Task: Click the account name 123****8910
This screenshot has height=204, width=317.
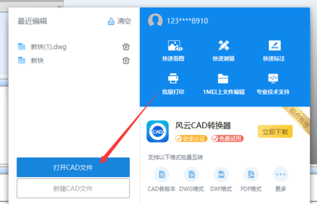Action: point(187,21)
